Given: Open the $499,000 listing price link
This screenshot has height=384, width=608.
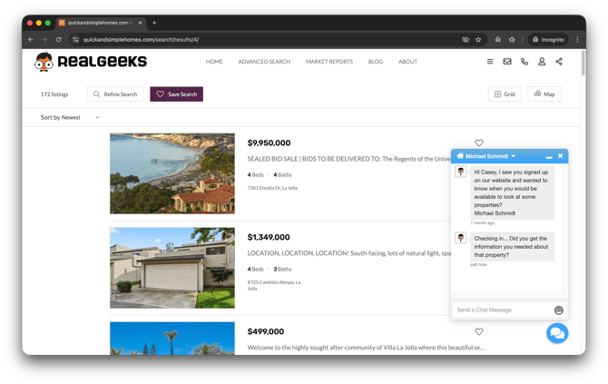Looking at the screenshot, I should click(266, 331).
